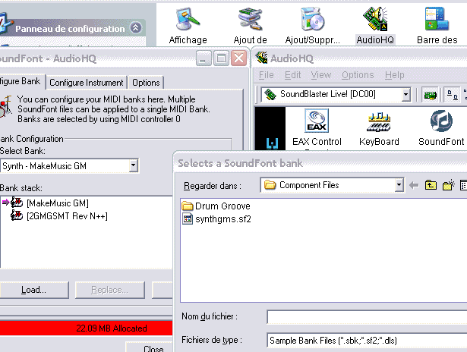Open the Ajout/Suppr... programs icon
This screenshot has width=467, height=352.
point(312,27)
